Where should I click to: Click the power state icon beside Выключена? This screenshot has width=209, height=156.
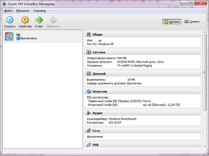point(18,38)
